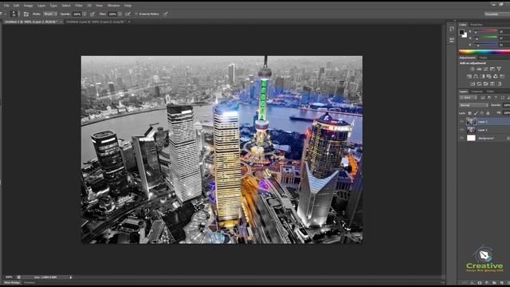Add a Channel Mixer adjustment
510x287 pixels.
point(496,77)
